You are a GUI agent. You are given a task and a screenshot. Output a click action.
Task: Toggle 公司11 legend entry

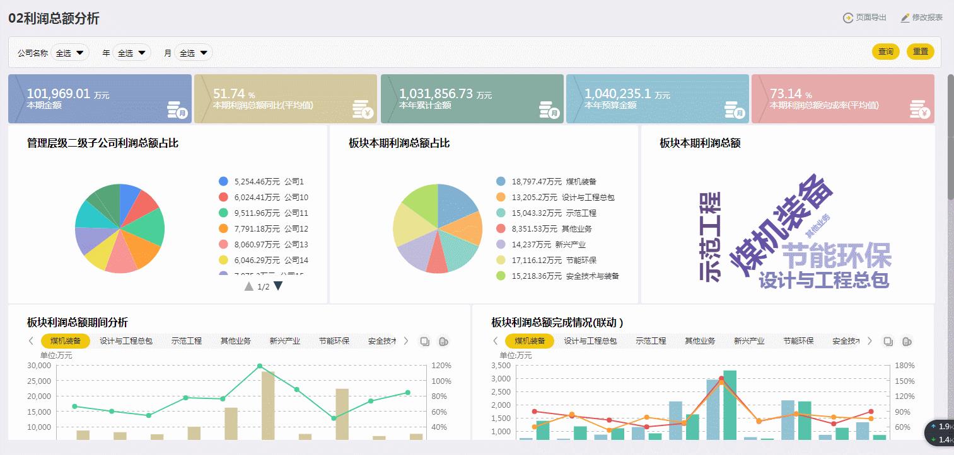(263, 213)
